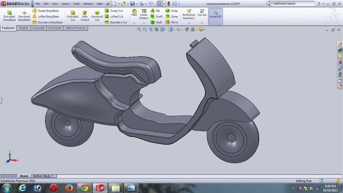343x193 pixels.
Task: Add a Dome feature
Action: tap(171, 16)
